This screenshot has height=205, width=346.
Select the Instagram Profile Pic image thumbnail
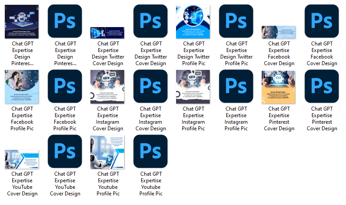tap(193, 87)
